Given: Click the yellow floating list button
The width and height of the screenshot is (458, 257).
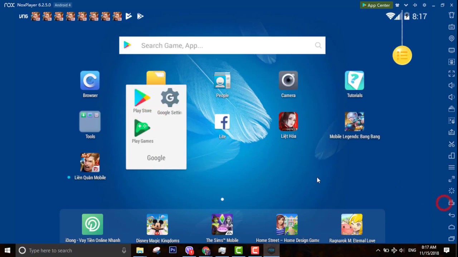Looking at the screenshot, I should tap(402, 55).
